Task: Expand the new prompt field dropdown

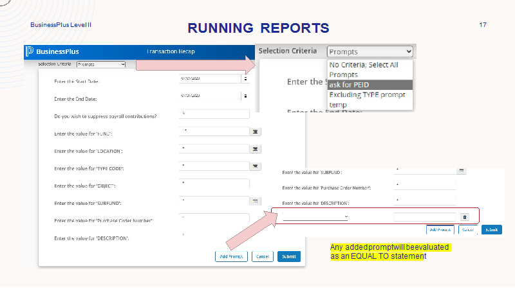Action: (x=315, y=216)
